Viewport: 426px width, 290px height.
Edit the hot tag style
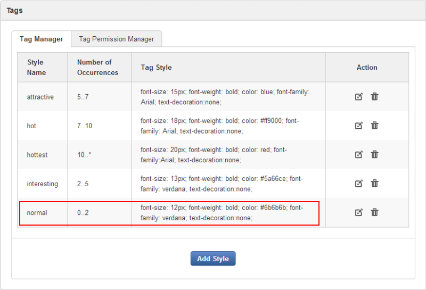[359, 126]
